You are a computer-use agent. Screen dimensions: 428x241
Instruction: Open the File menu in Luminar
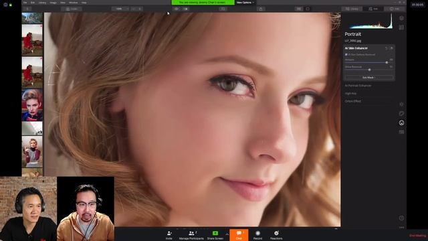click(x=25, y=3)
